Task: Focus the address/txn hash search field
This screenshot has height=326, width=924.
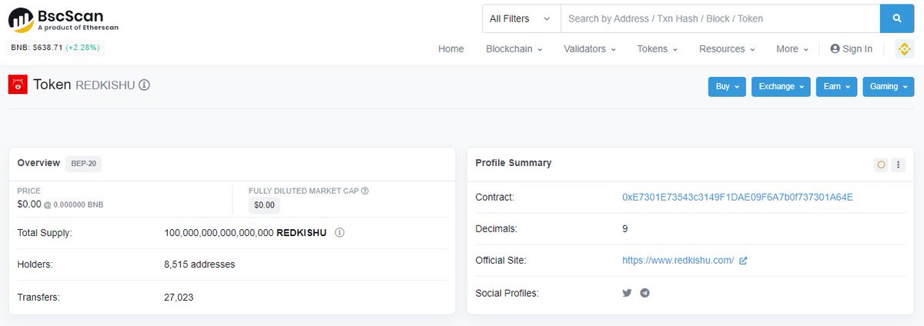Action: [x=720, y=18]
